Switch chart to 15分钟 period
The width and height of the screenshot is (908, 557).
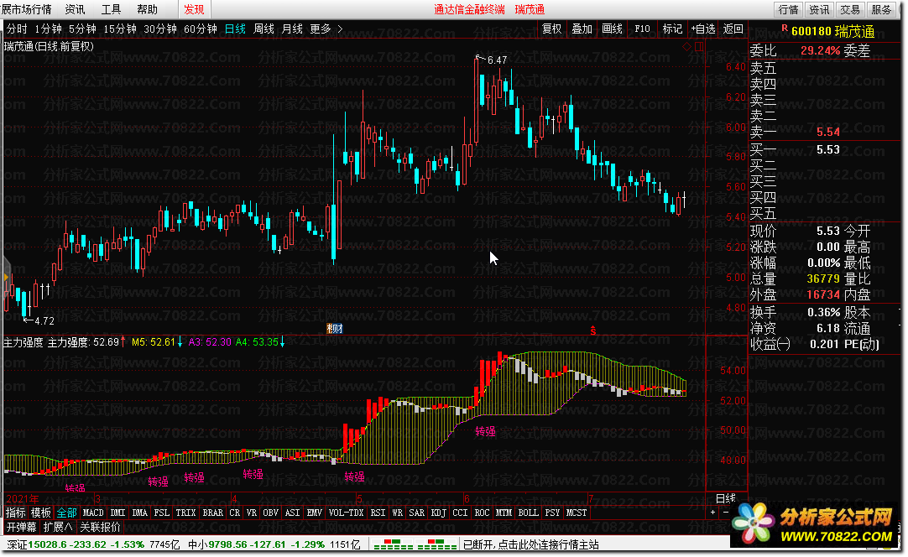click(x=120, y=29)
